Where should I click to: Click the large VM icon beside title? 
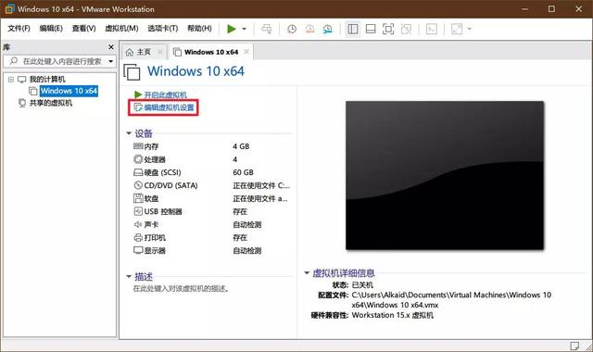(x=132, y=72)
